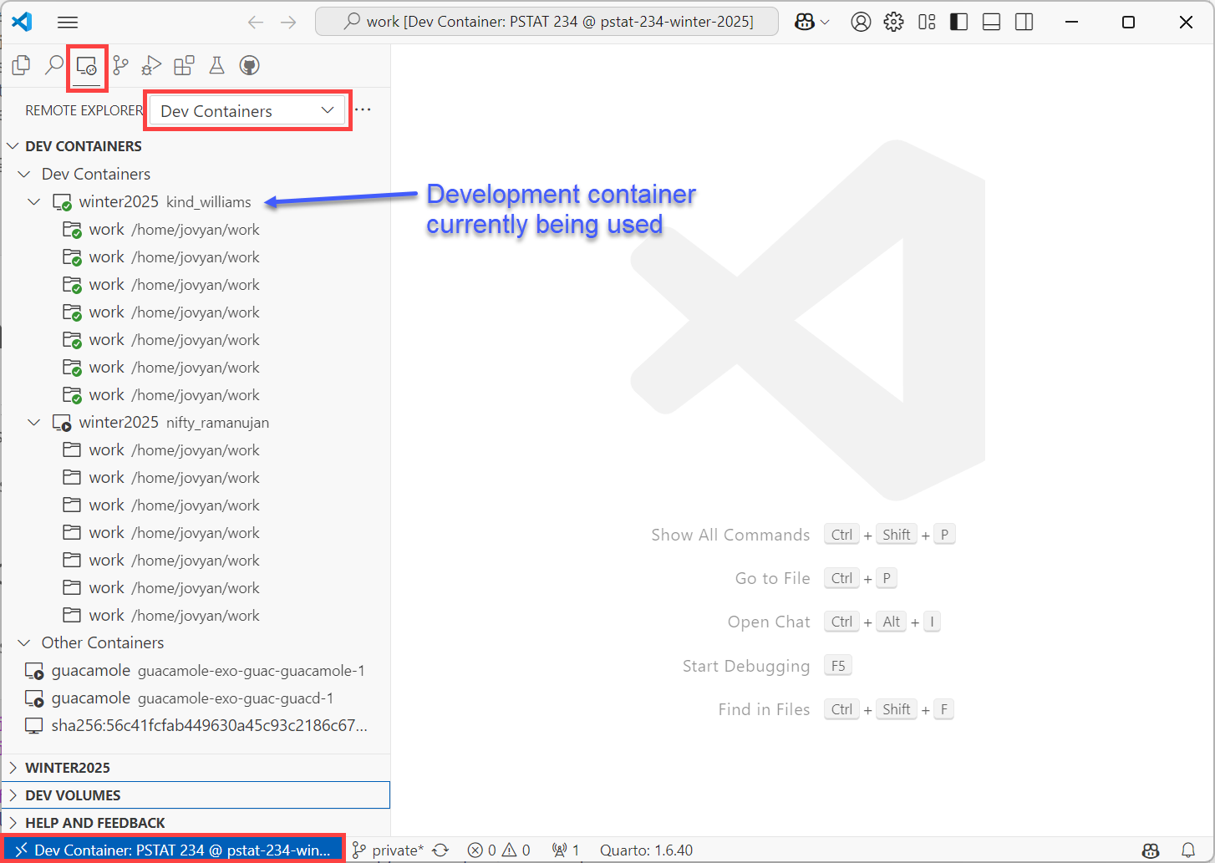Click the private* branch in the status bar

pyautogui.click(x=393, y=849)
